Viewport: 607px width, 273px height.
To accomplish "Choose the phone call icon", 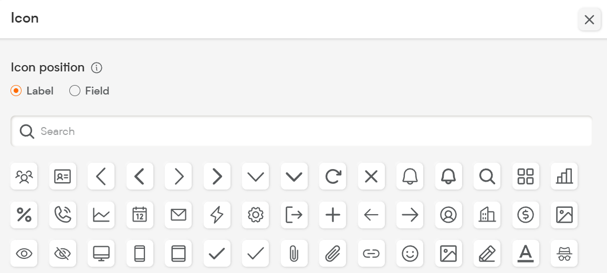I will [x=62, y=215].
